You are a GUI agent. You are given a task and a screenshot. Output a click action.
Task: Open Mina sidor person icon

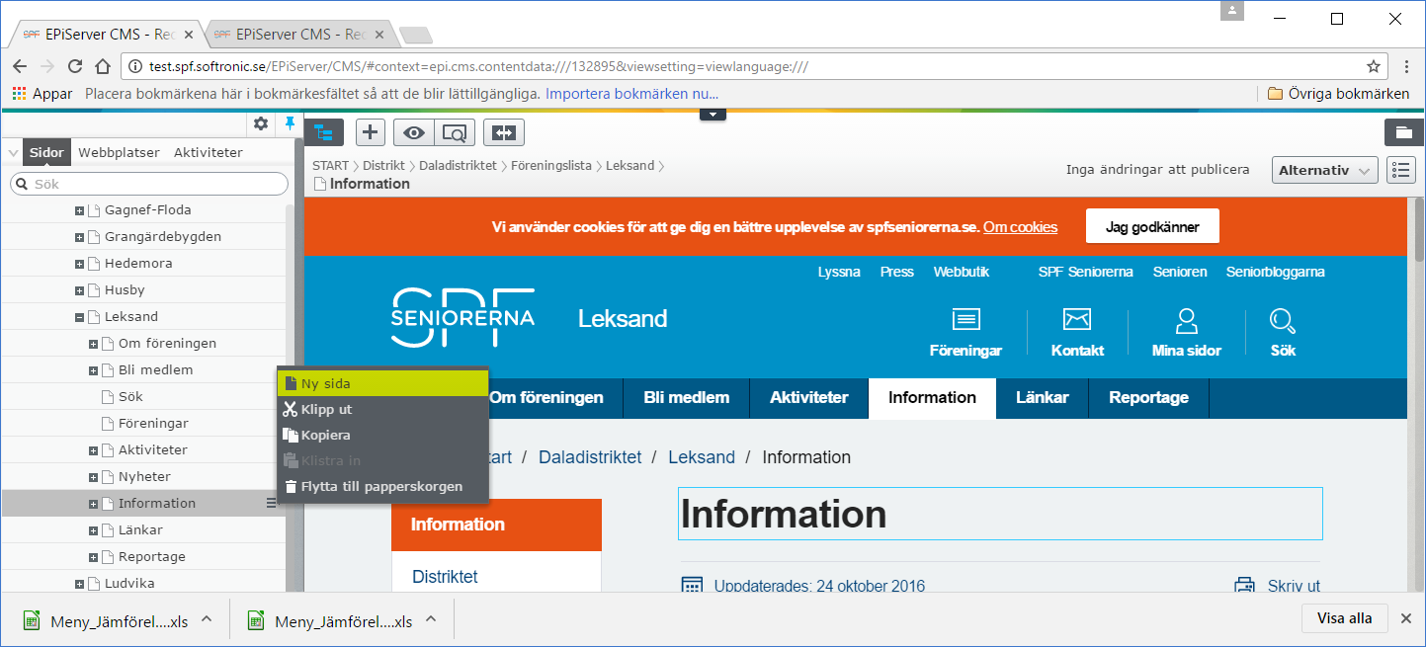pyautogui.click(x=1186, y=320)
